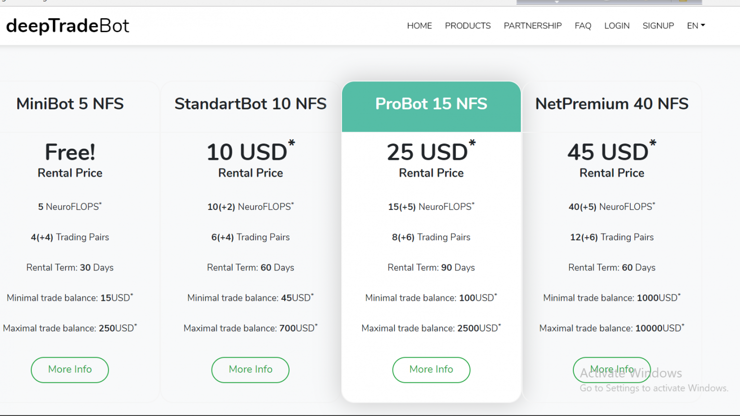
Task: Click the Free! rental price text
Action: click(x=70, y=152)
